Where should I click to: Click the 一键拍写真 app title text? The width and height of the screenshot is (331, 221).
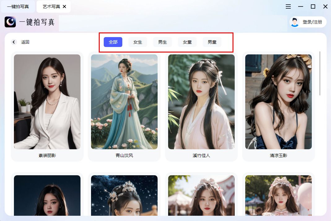37,22
